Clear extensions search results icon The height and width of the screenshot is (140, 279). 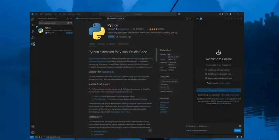68,23
